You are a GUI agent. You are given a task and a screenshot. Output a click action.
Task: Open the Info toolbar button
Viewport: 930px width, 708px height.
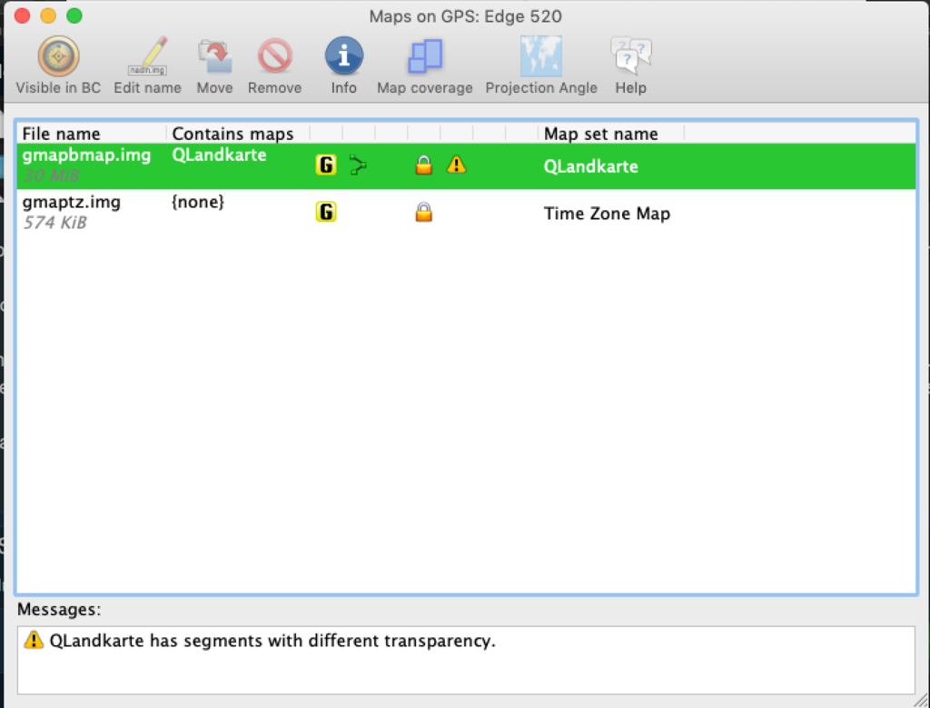pyautogui.click(x=343, y=57)
